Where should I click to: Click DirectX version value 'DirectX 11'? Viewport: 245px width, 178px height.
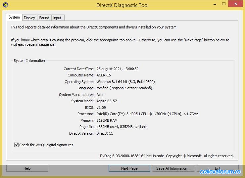tap(105, 133)
